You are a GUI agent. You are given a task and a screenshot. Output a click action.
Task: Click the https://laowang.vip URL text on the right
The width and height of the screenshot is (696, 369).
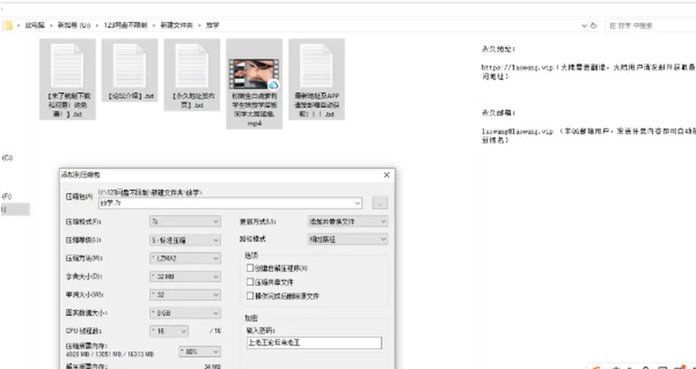pos(517,68)
